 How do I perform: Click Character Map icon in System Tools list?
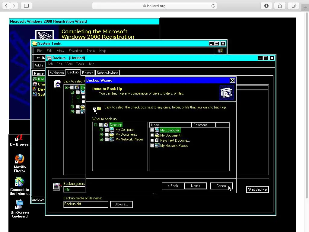35,84
